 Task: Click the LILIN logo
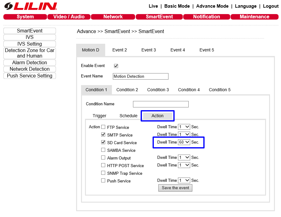pos(31,6)
